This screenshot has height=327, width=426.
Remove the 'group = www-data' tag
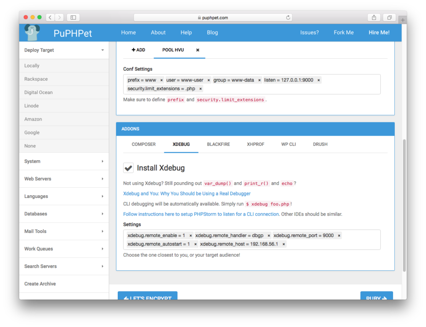[x=260, y=80]
